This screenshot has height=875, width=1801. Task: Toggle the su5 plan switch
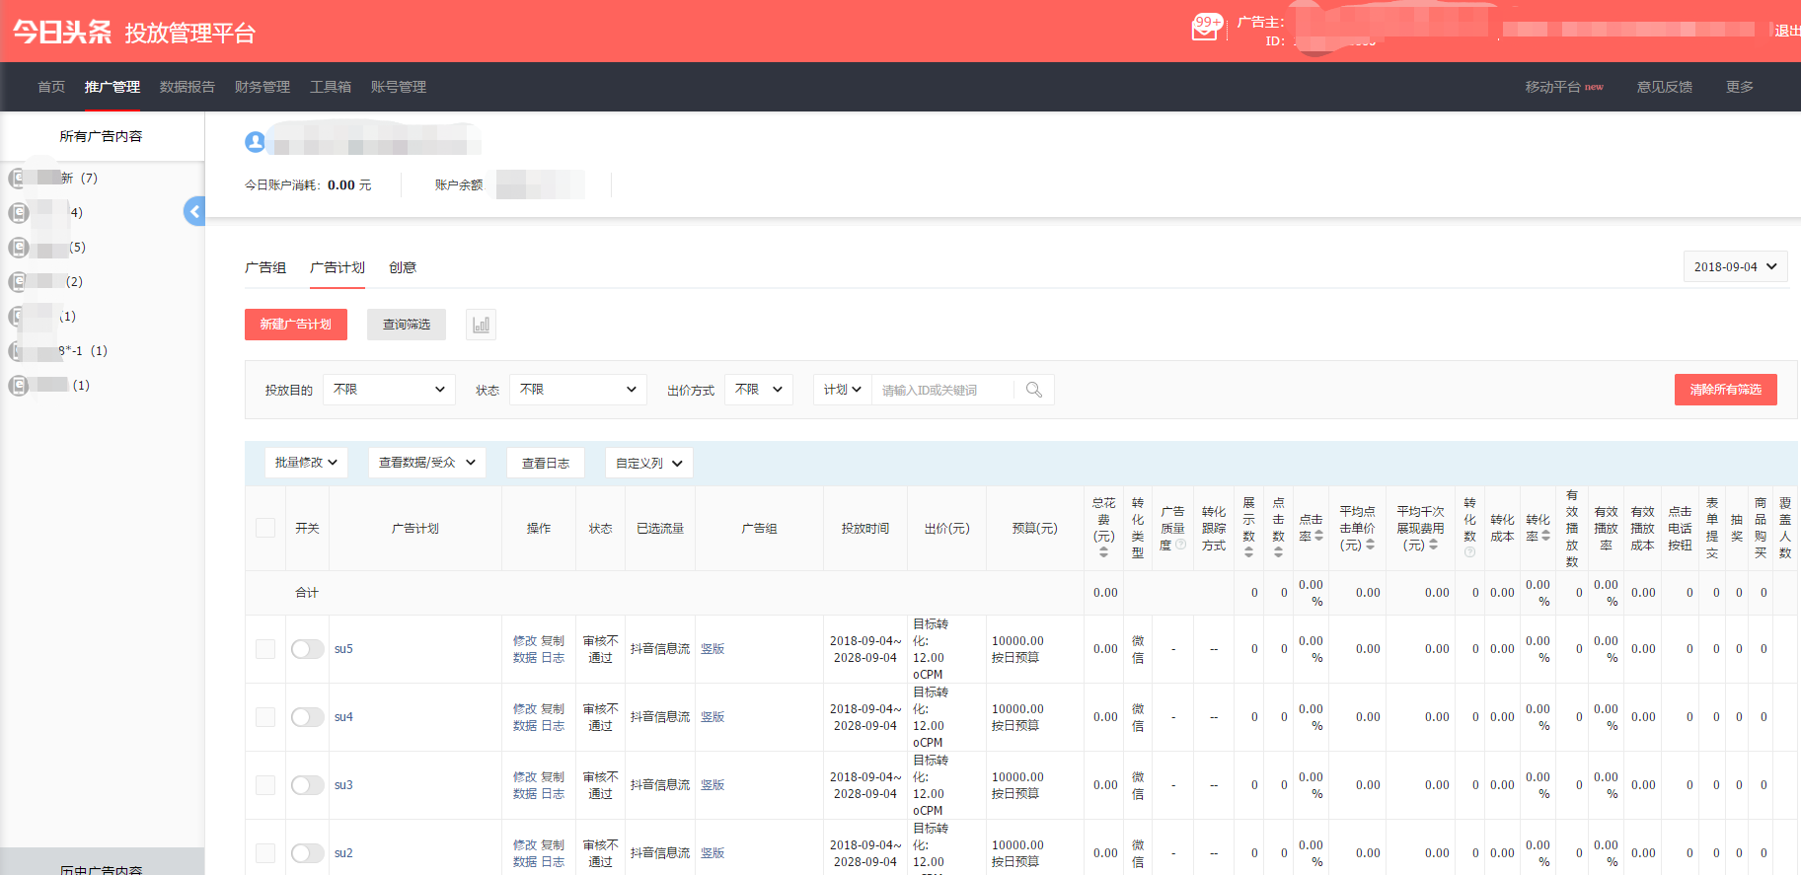(307, 649)
